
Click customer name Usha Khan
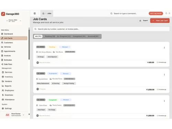[43, 105]
